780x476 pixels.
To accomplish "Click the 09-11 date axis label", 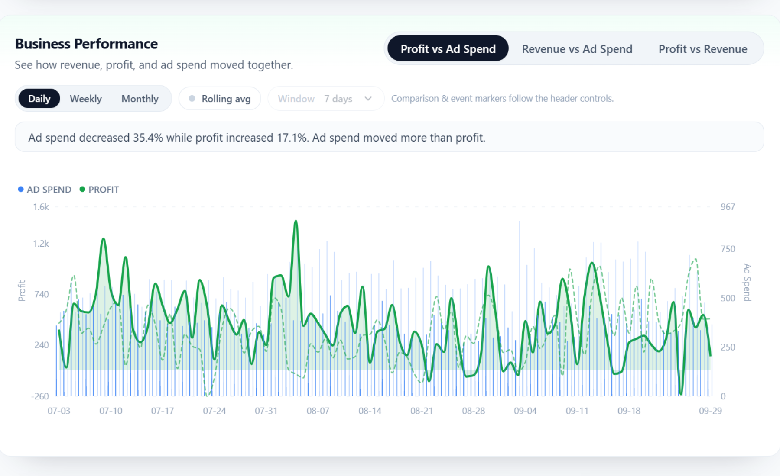I will (577, 411).
